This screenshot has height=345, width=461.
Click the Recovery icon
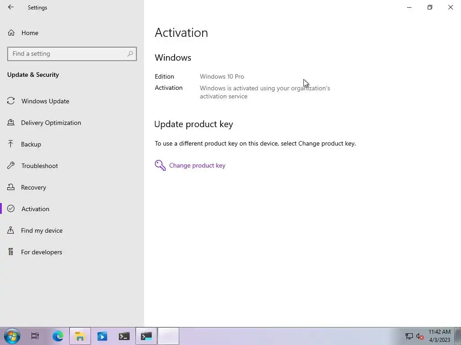point(11,187)
